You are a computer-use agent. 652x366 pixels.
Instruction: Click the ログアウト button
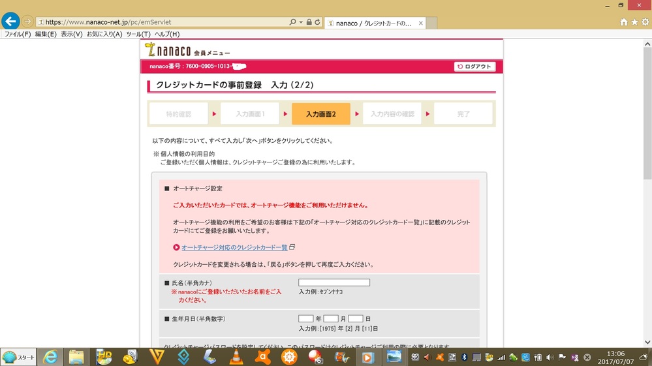click(x=474, y=67)
